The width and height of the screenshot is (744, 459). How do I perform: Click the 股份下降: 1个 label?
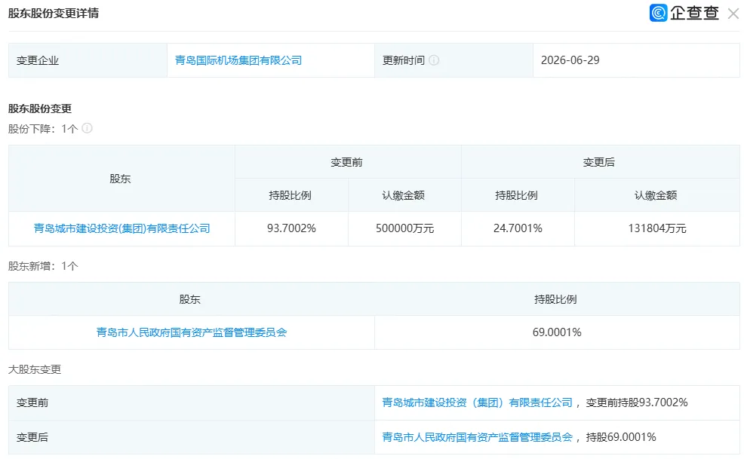coord(43,128)
